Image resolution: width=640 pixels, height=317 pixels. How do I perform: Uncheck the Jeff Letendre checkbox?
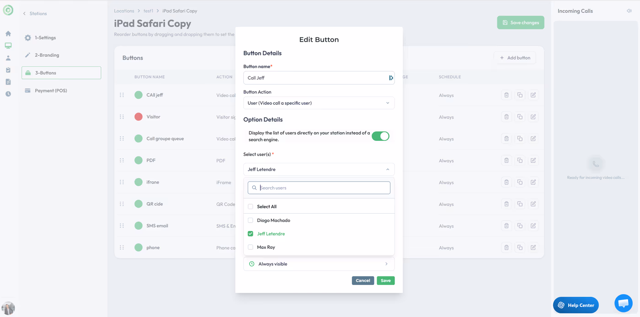(x=251, y=234)
